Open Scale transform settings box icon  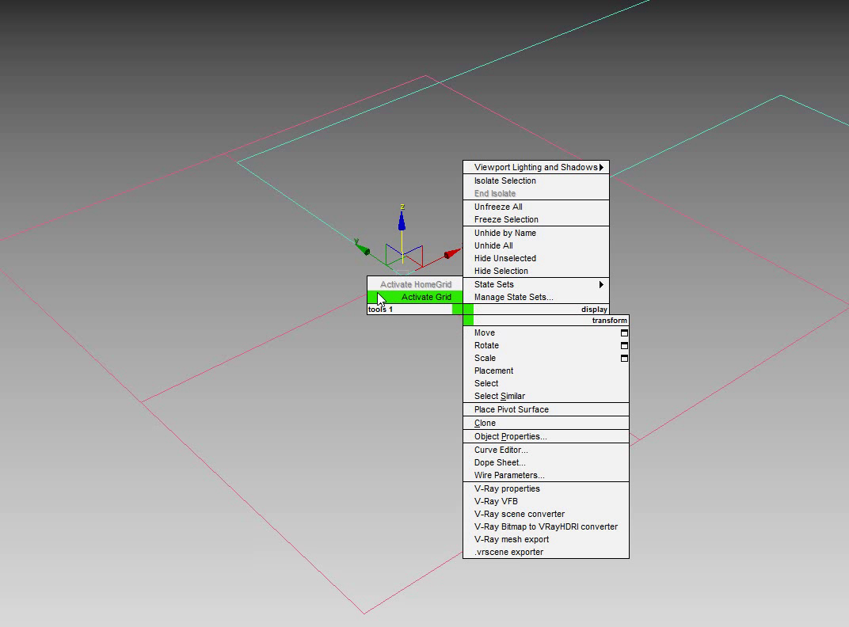624,358
